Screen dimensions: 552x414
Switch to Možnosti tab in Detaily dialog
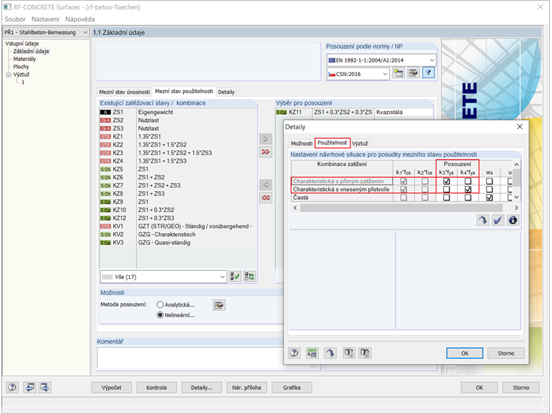(x=301, y=144)
